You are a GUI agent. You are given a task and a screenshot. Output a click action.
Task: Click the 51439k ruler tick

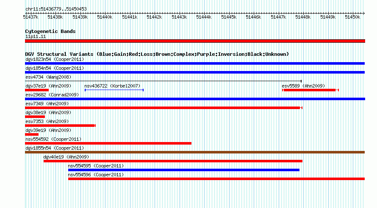tap(80, 17)
